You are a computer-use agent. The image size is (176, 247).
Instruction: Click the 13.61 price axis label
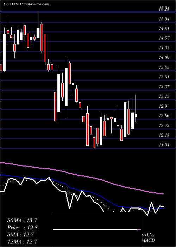click(x=164, y=77)
